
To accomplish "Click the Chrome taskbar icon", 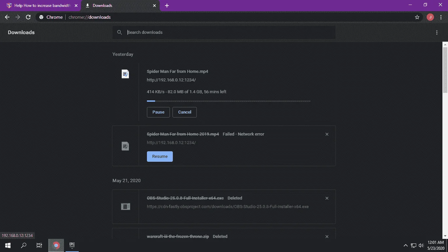I will (x=56, y=245).
